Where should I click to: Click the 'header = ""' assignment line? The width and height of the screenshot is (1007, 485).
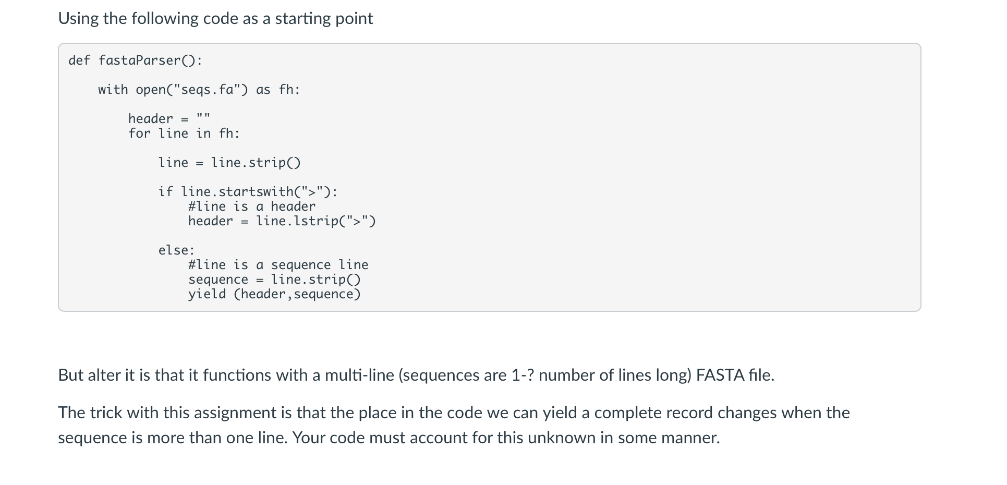click(x=169, y=119)
